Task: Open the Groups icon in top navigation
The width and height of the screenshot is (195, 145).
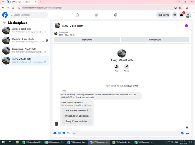Action: pos(115,15)
